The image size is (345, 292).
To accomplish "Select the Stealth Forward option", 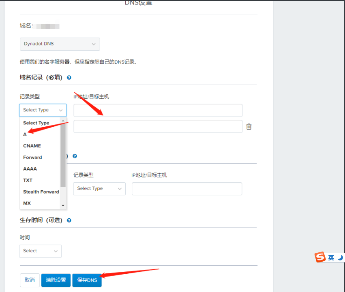I will tap(41, 192).
